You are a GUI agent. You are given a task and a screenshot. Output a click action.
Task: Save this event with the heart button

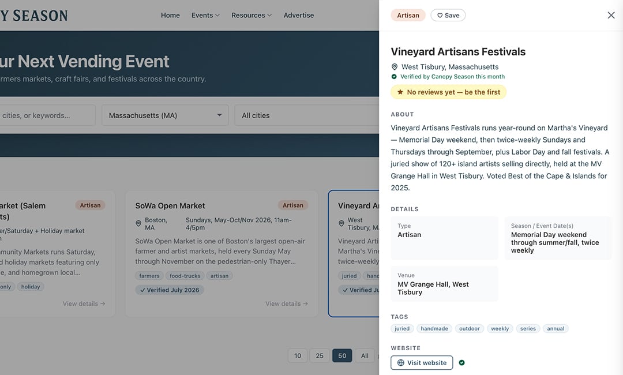[448, 15]
